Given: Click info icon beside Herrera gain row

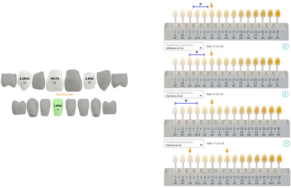Looking at the screenshot, I should [286, 94].
